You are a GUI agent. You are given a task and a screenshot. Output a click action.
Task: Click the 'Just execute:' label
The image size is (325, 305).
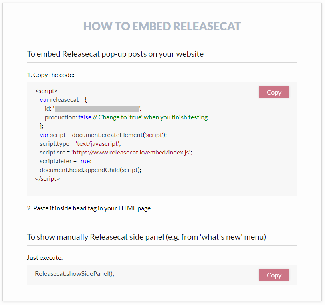45,257
